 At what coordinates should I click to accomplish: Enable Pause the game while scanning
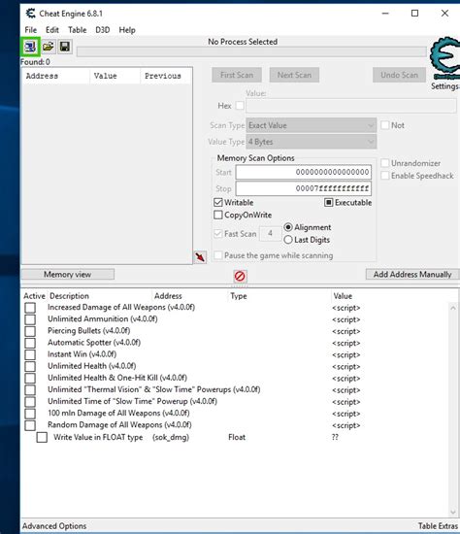coord(218,255)
